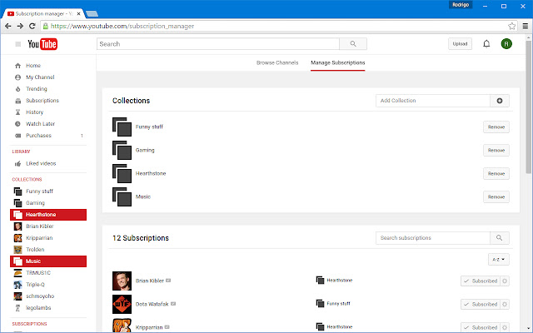Open the notifications bell
The image size is (533, 333).
(486, 44)
